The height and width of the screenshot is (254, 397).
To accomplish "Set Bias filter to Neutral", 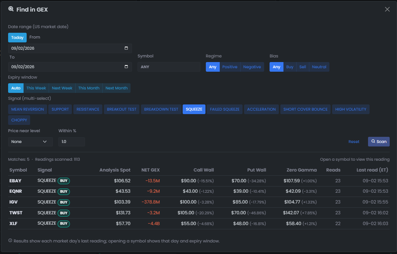I will [319, 67].
